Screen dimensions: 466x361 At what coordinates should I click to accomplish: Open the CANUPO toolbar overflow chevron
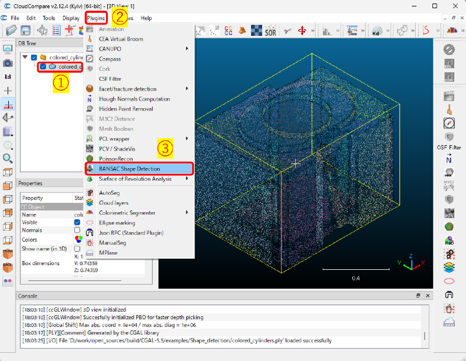click(362, 29)
